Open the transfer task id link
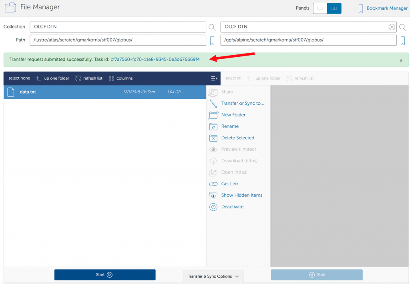This screenshot has width=410, height=284. (155, 60)
